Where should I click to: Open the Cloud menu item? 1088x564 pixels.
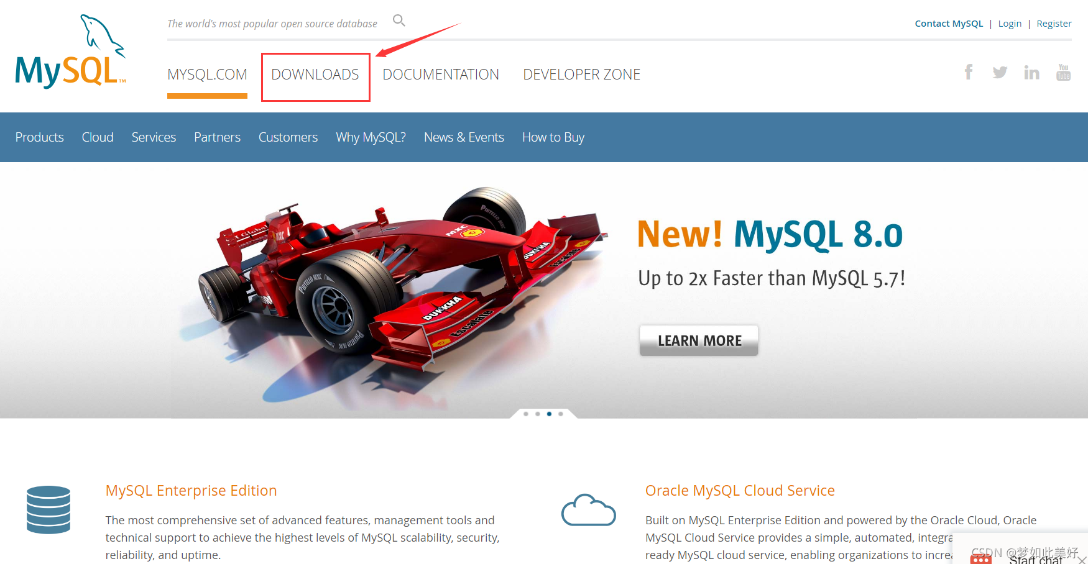[98, 137]
